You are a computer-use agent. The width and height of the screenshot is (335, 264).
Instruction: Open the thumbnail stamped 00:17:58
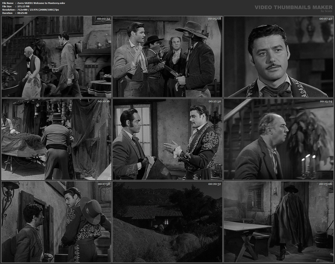pyautogui.click(x=56, y=222)
